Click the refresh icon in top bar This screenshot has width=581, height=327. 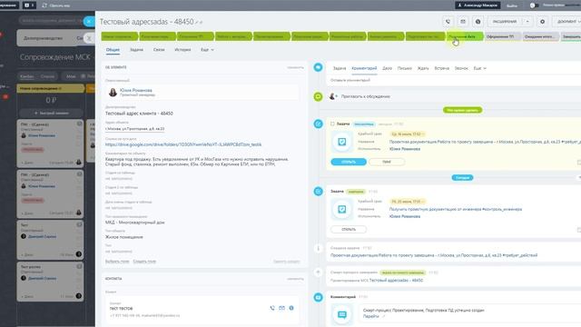tap(44, 5)
